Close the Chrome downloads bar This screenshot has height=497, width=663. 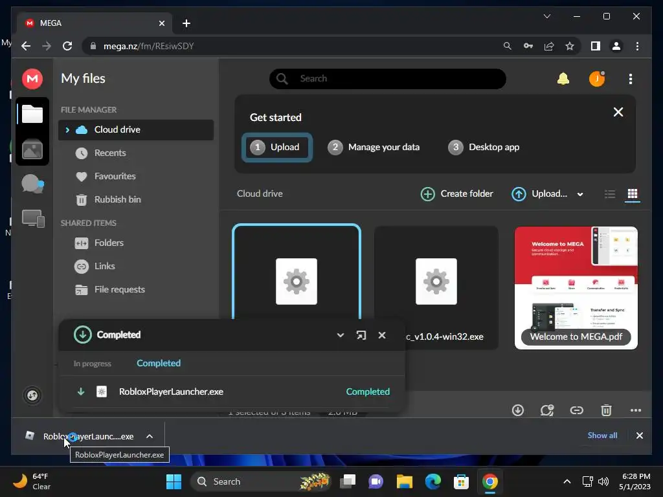coord(639,436)
